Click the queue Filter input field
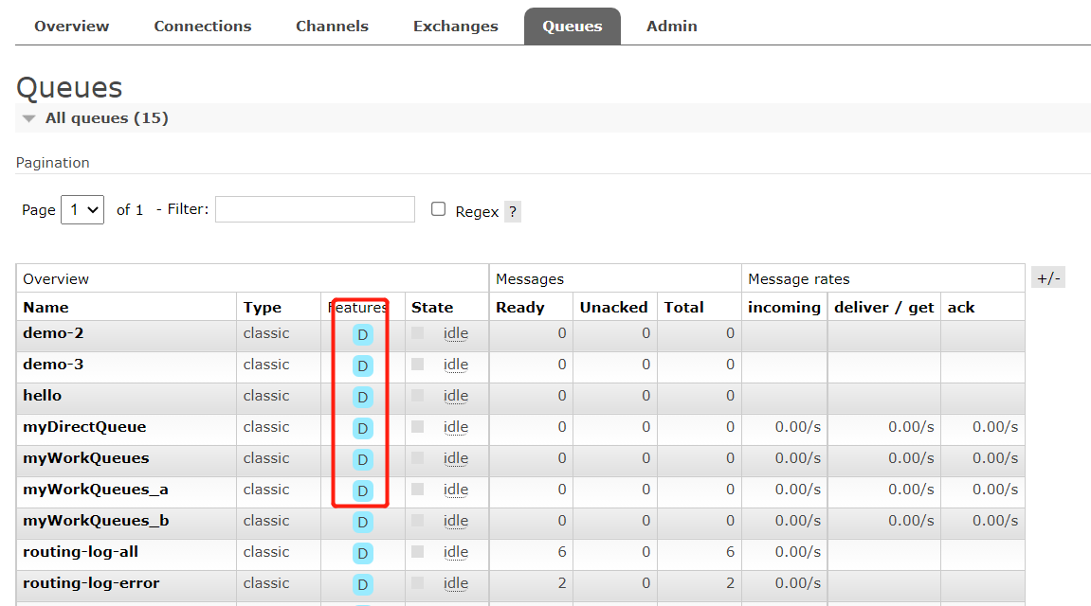 click(x=316, y=209)
